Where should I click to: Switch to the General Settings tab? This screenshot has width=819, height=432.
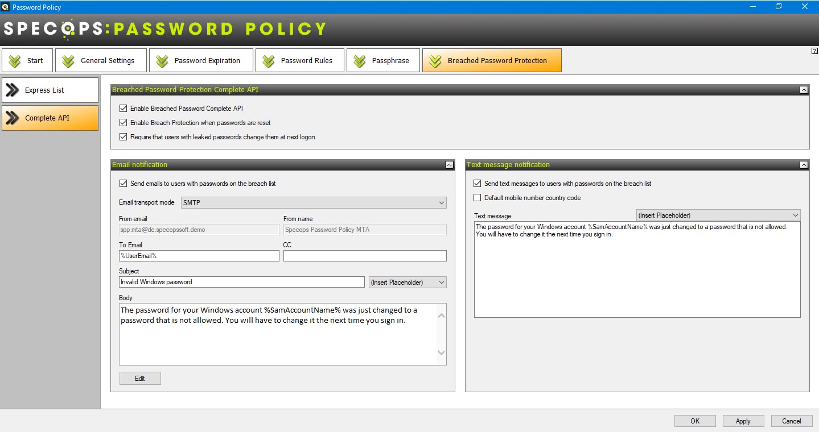click(101, 60)
